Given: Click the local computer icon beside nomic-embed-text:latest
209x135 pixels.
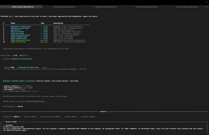Looking at the screenshot, I should click(42, 40).
